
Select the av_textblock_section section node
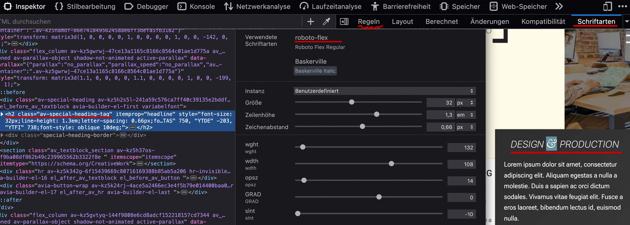[x=118, y=156]
